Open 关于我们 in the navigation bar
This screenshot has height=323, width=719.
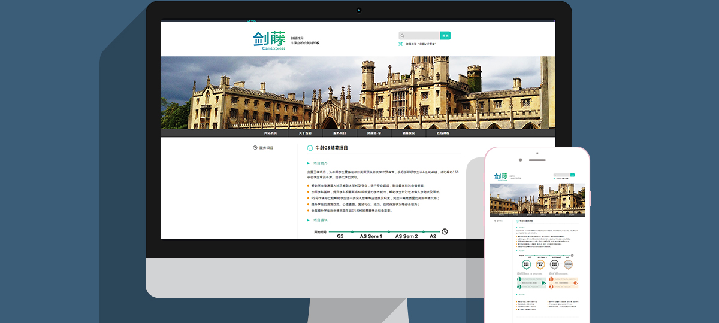coord(305,133)
